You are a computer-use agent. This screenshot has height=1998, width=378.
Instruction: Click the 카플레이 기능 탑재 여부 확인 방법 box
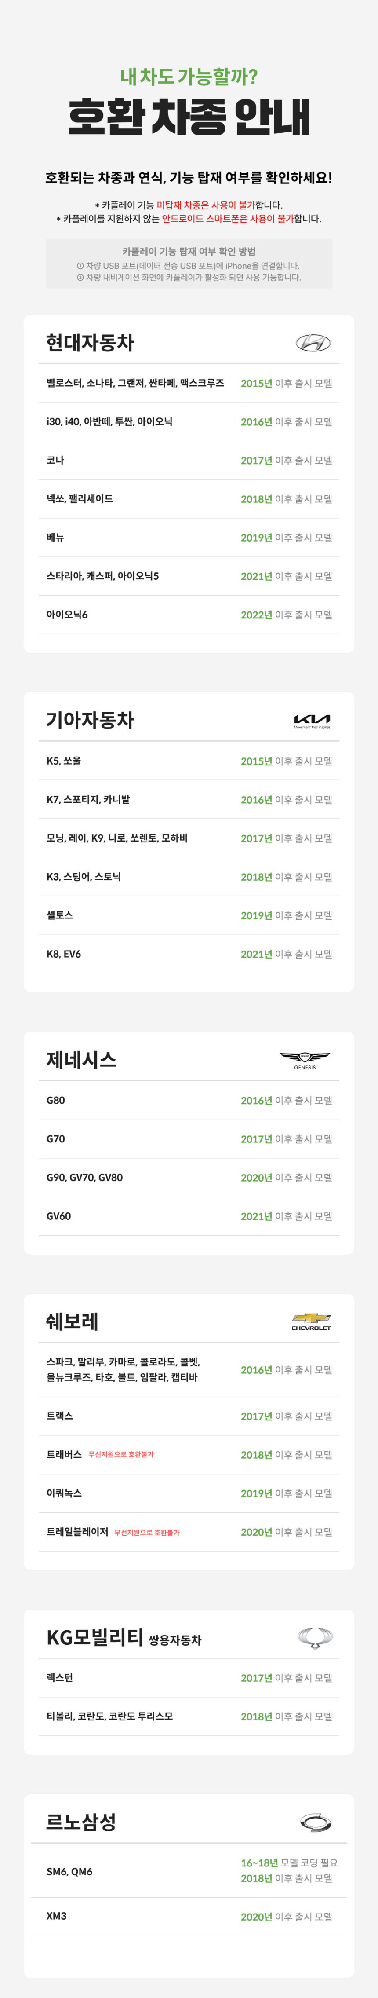click(189, 263)
